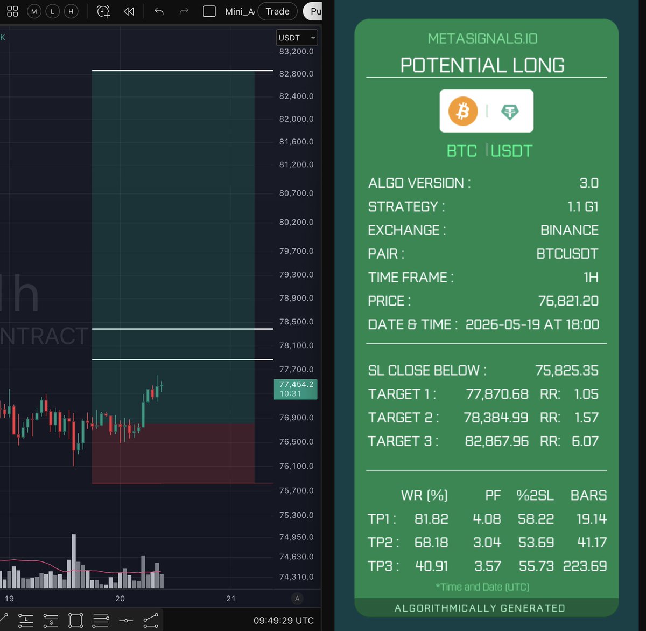Click the date label 19 on time axis
The height and width of the screenshot is (631, 646).
coord(9,599)
